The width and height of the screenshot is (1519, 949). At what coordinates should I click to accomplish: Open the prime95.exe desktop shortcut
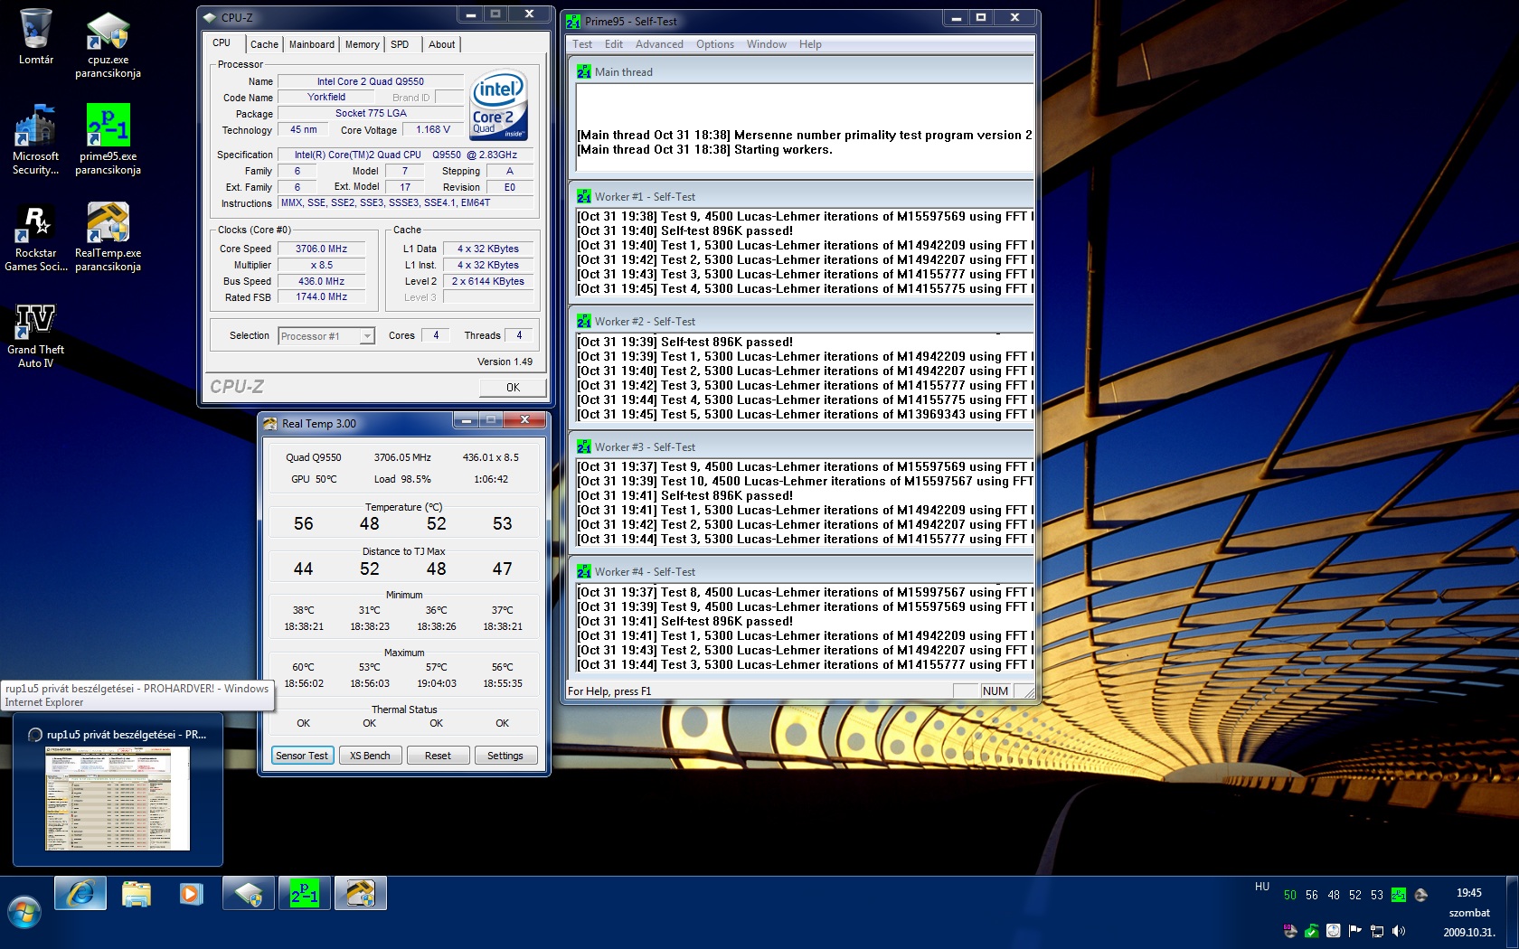coord(108,127)
